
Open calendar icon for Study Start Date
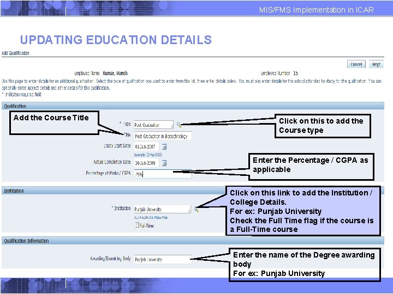click(x=164, y=147)
